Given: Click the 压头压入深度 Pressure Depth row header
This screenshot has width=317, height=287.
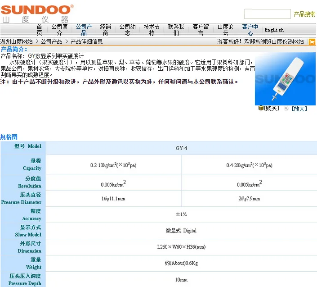Looking at the screenshot, I should tap(23, 279).
